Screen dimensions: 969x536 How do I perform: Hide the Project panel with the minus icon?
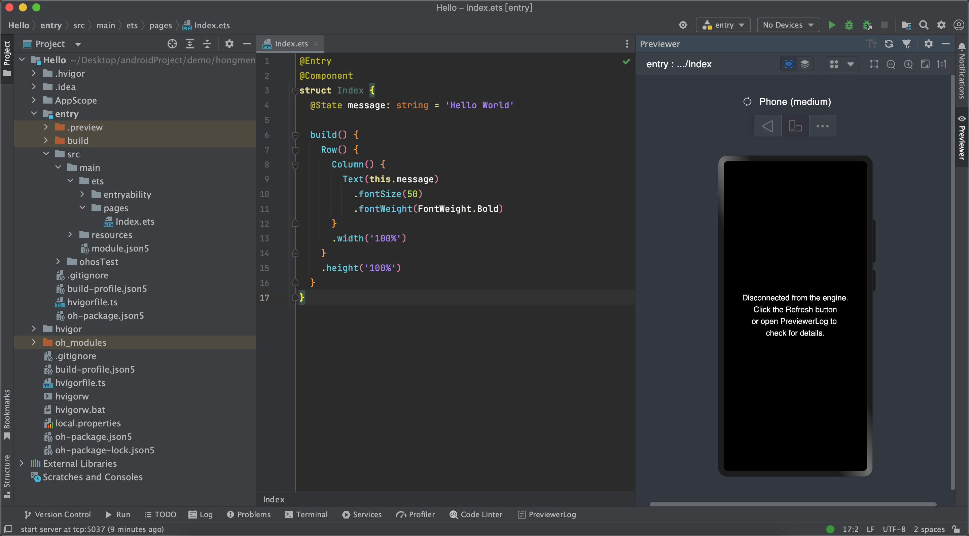(x=247, y=44)
